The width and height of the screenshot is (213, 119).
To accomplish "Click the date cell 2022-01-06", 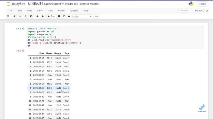I will pos(39,80).
